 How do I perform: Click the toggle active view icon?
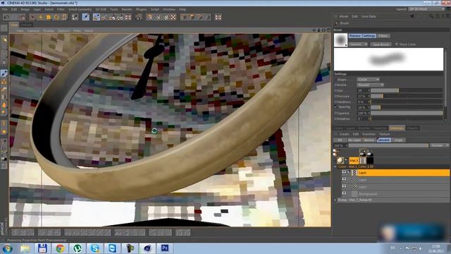coord(328,30)
